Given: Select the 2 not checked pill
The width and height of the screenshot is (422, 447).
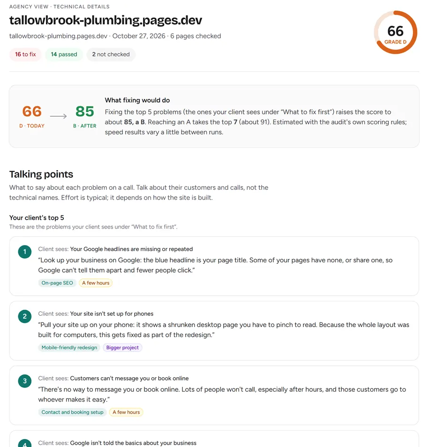Looking at the screenshot, I should pos(111,54).
